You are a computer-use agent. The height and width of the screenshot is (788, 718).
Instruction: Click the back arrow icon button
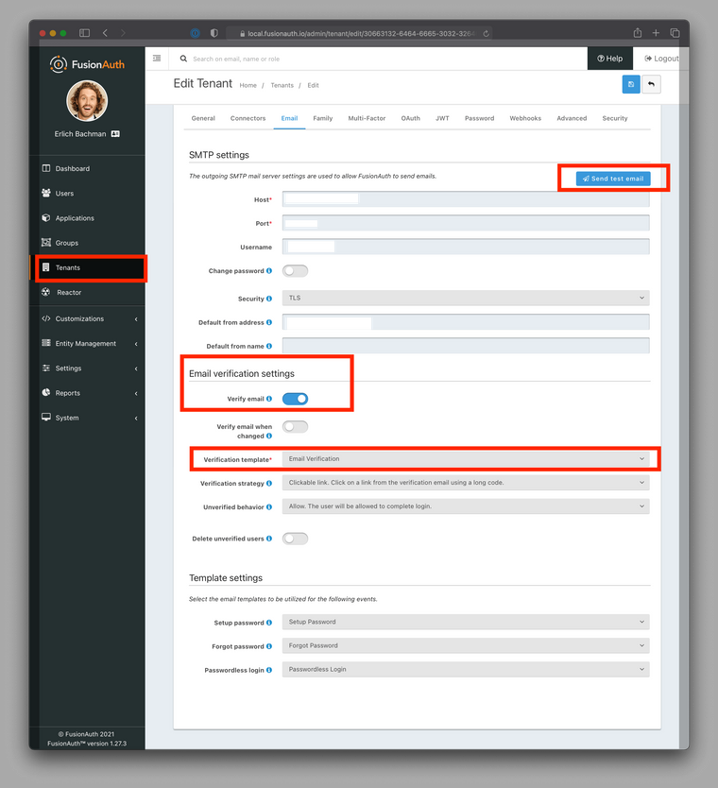click(x=651, y=85)
